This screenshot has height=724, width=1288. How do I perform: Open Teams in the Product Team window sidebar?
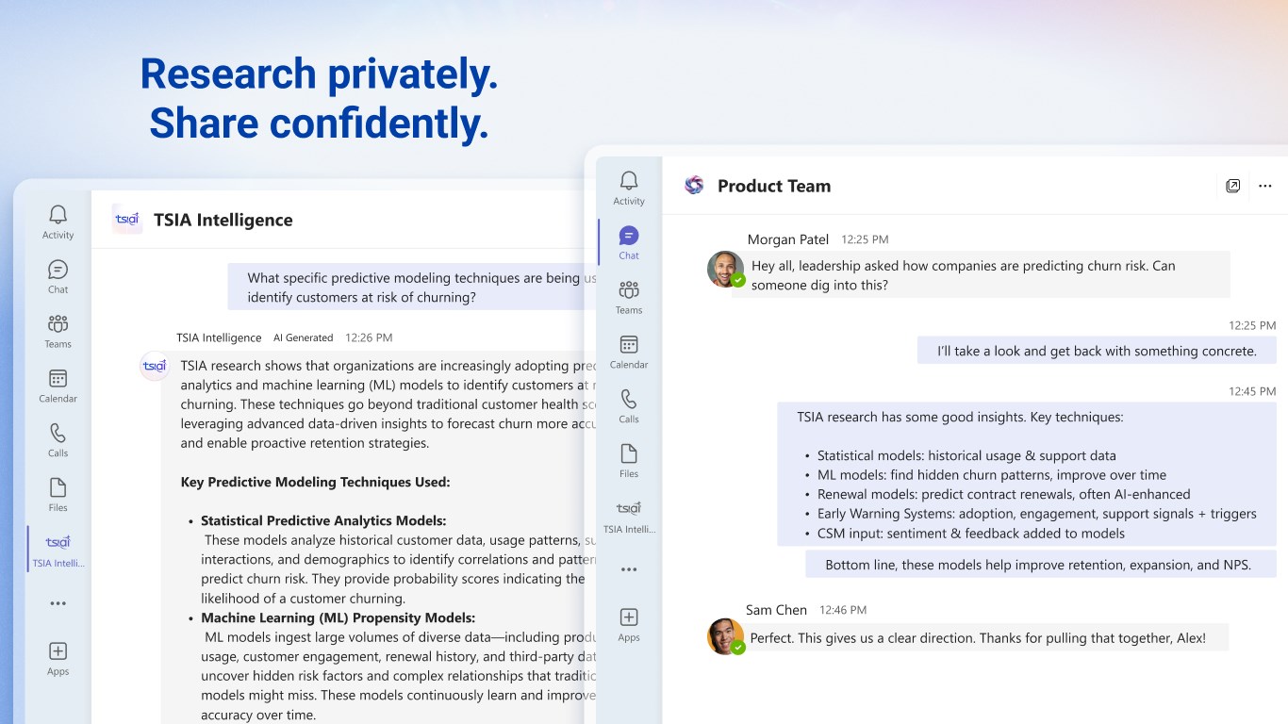click(629, 298)
